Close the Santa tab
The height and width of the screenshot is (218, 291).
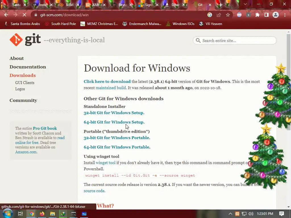click(x=25, y=5)
